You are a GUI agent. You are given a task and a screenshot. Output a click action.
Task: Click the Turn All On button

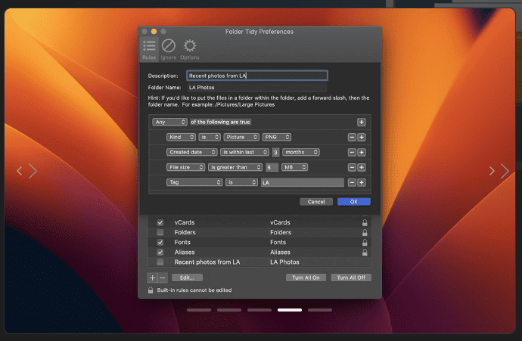tap(306, 277)
